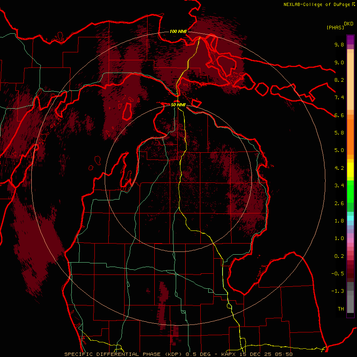Click the 1.0 legend value
This screenshot has height=357, width=357.
click(339, 238)
